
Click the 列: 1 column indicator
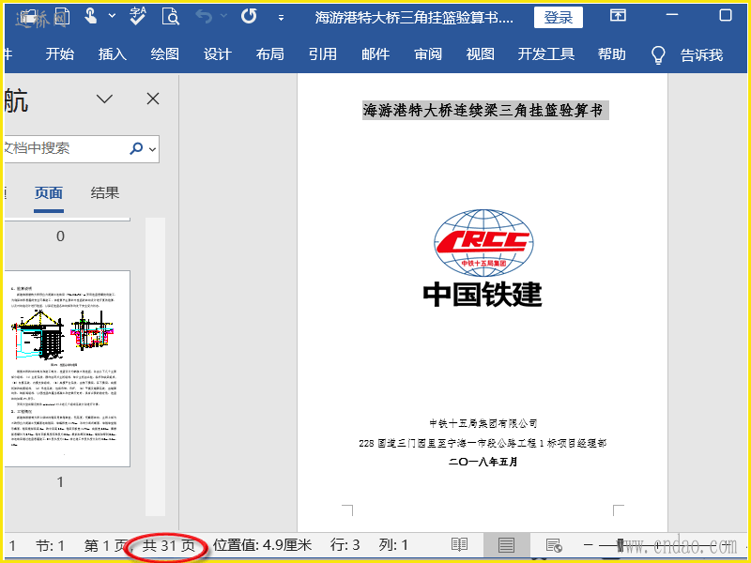tap(393, 545)
